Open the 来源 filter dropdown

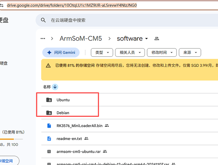[190, 52]
